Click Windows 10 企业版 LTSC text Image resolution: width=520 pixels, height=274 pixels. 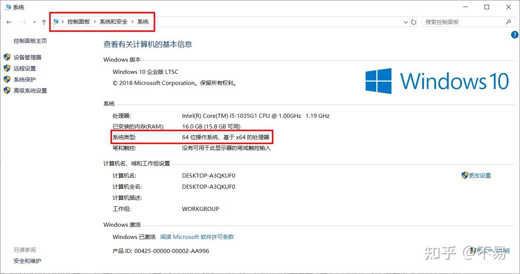click(146, 72)
